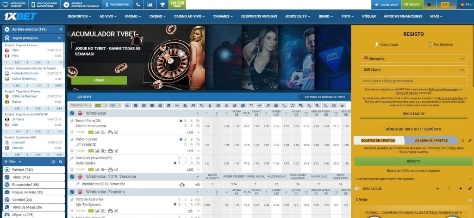The width and height of the screenshot is (474, 218).
Task: Expand +149 markets for Pablo Cuevas match
Action: [190, 151]
